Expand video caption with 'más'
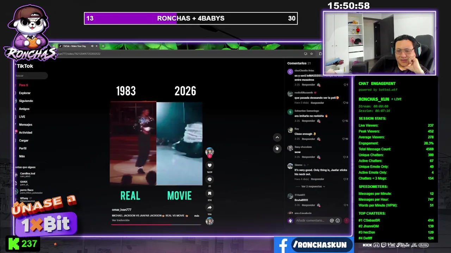 coord(197,216)
